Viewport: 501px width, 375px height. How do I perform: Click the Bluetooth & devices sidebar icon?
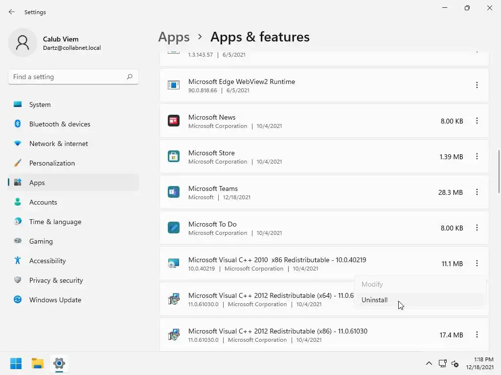pyautogui.click(x=18, y=124)
